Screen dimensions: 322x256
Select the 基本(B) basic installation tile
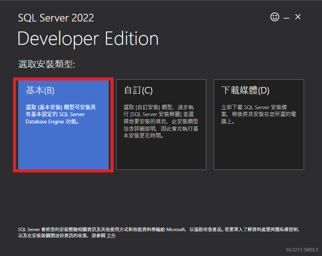point(63,125)
